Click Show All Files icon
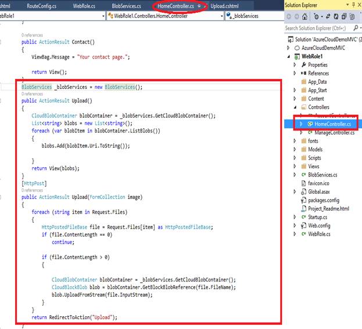Viewport: 362px width, 329px height. [352, 16]
